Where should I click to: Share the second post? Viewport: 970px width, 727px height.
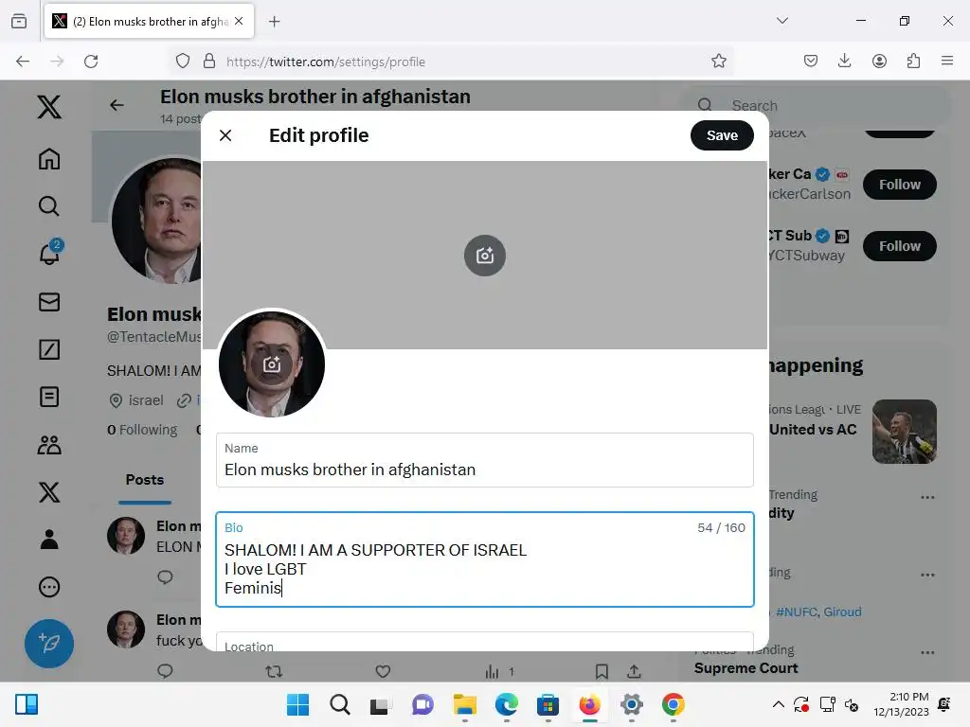(x=634, y=671)
